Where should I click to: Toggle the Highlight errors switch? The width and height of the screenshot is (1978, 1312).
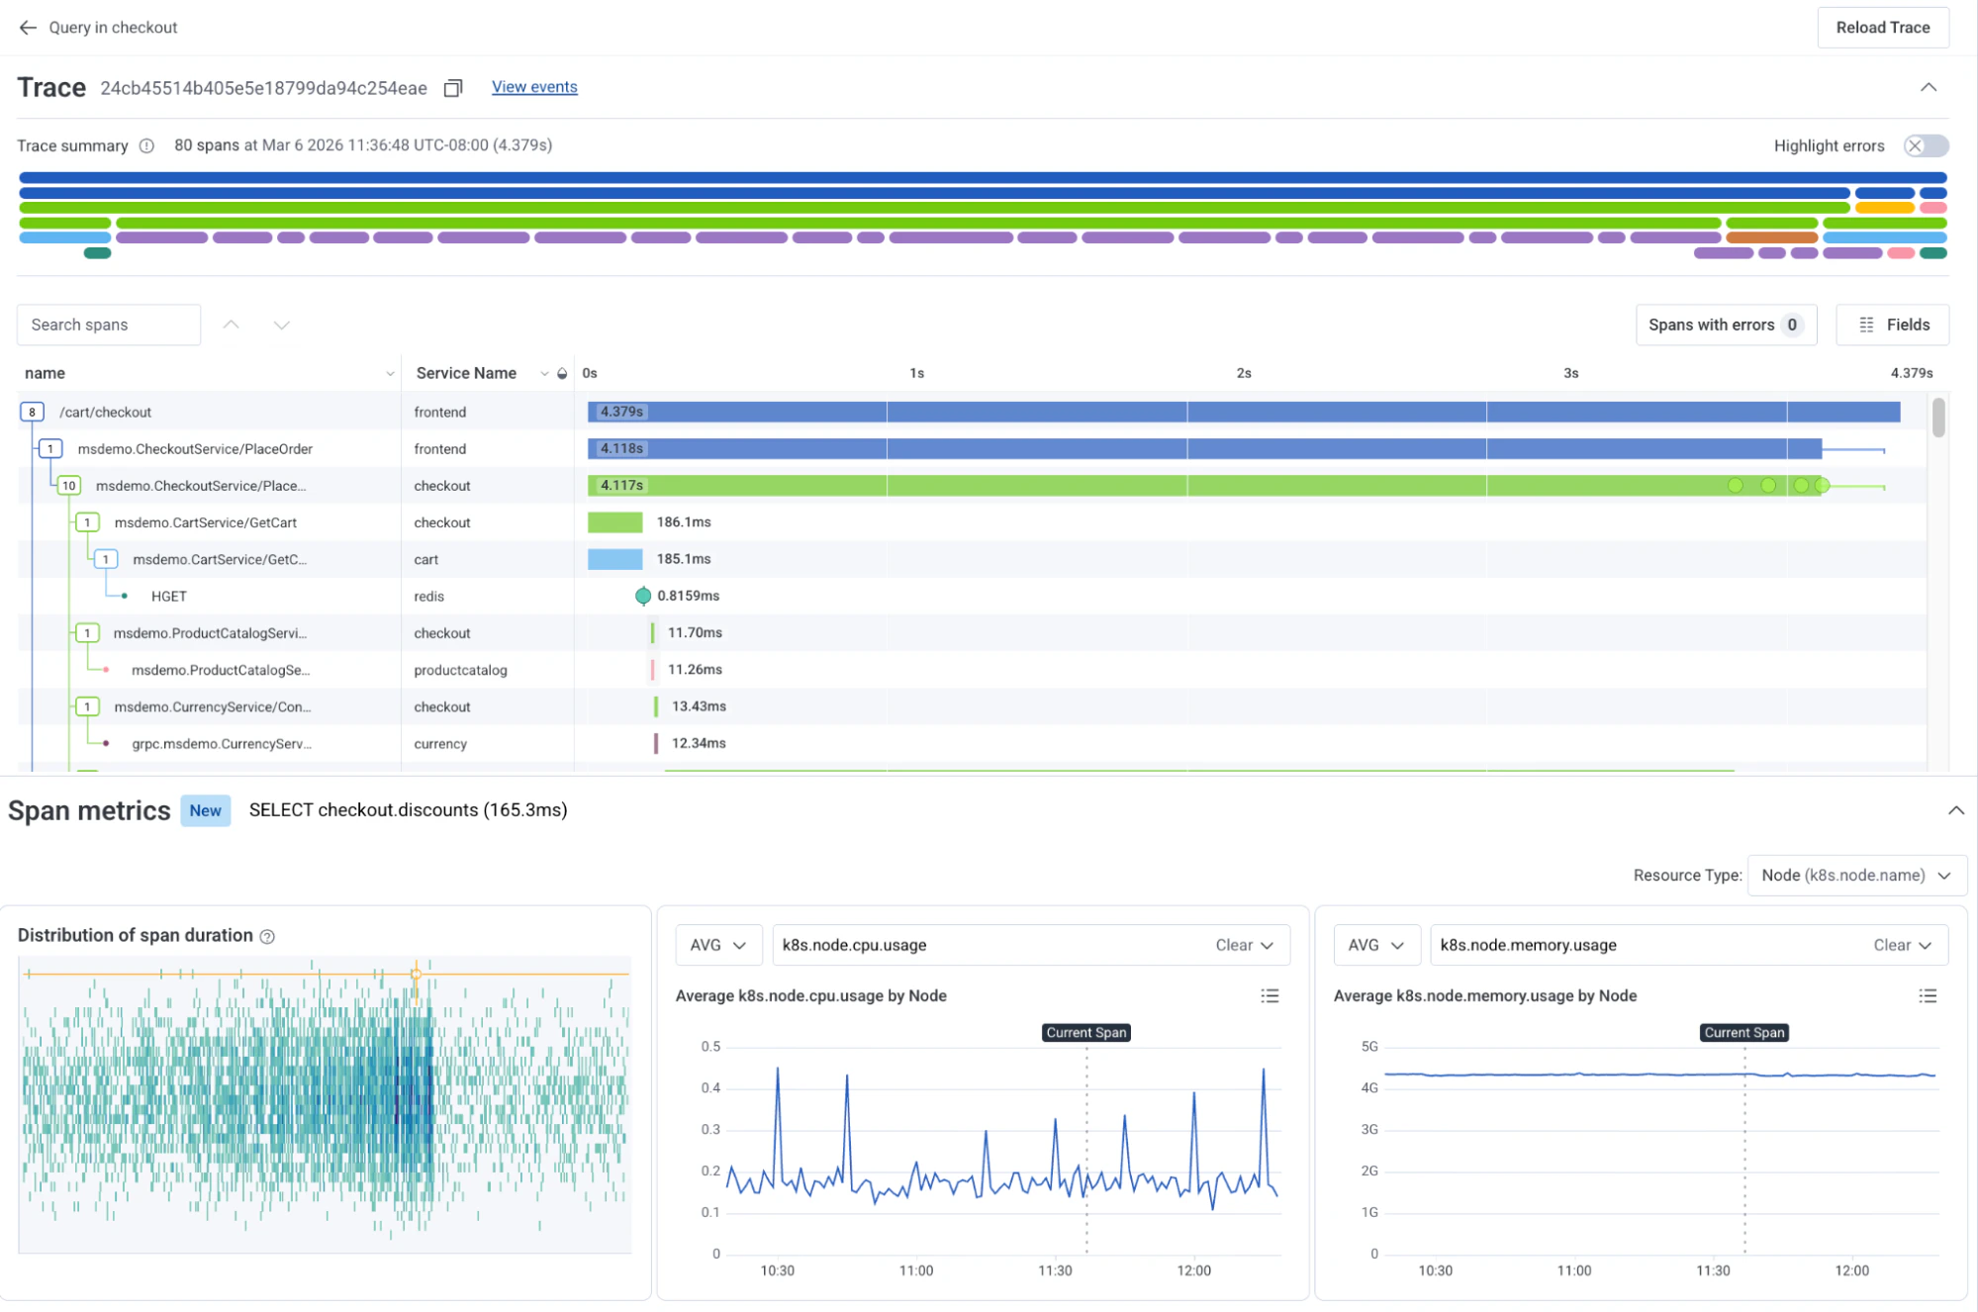pyautogui.click(x=1926, y=145)
